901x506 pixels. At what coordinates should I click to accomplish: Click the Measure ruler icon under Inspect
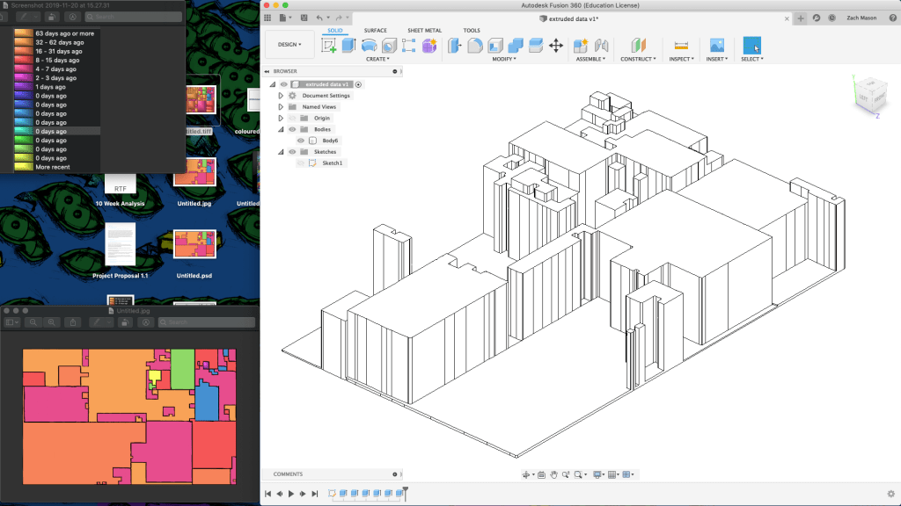click(680, 46)
